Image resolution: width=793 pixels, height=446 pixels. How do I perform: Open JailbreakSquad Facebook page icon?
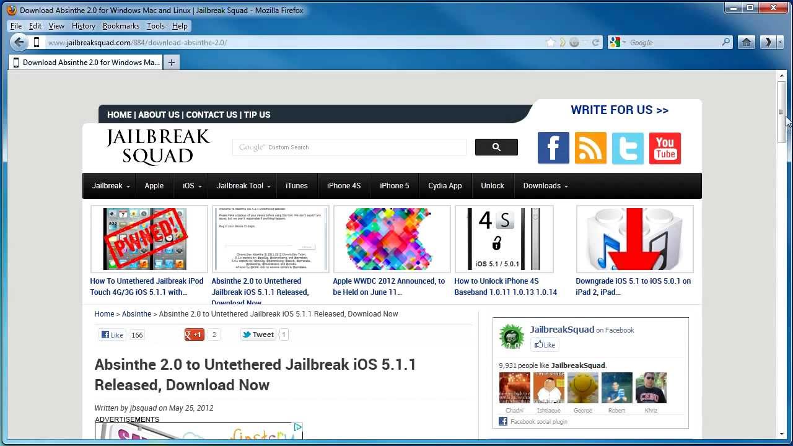click(x=553, y=148)
